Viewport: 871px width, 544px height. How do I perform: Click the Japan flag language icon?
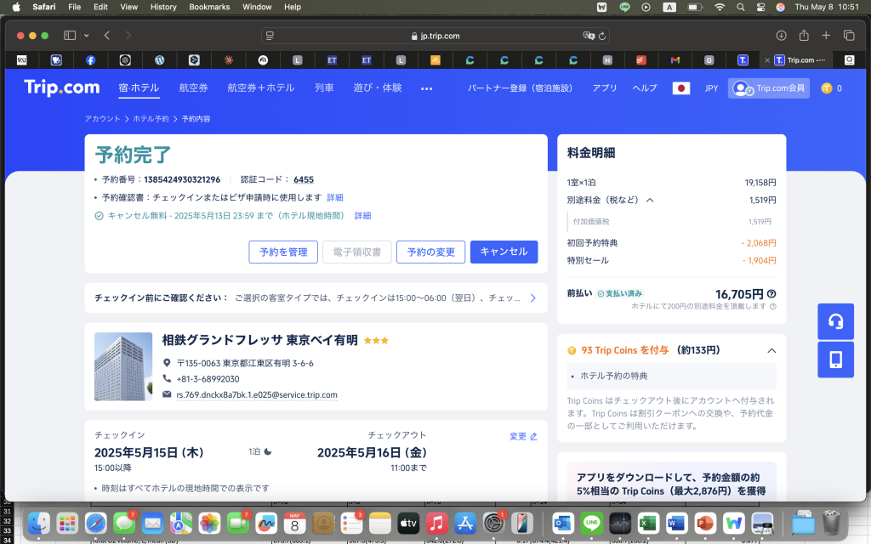pyautogui.click(x=680, y=88)
